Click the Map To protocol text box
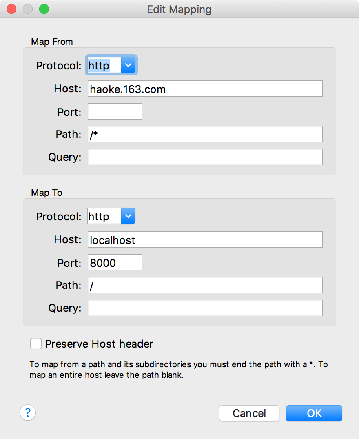The height and width of the screenshot is (439, 359). pos(104,216)
